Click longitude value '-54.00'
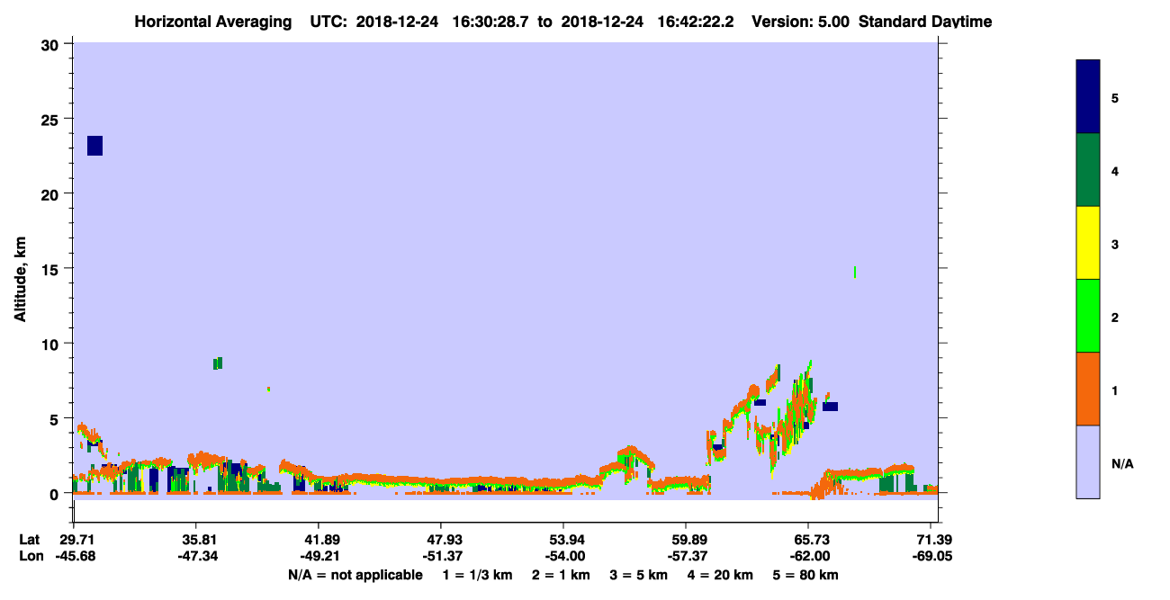The width and height of the screenshot is (1170, 600). (x=563, y=557)
